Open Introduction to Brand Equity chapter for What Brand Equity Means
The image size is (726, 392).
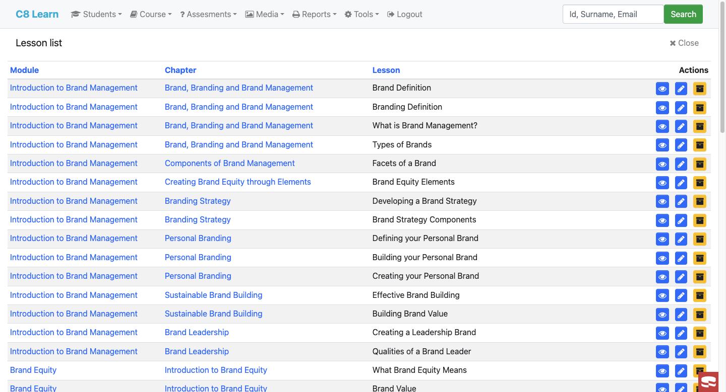click(x=216, y=370)
